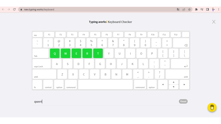Click the right option key
The image size is (221, 124).
pos(152,85)
